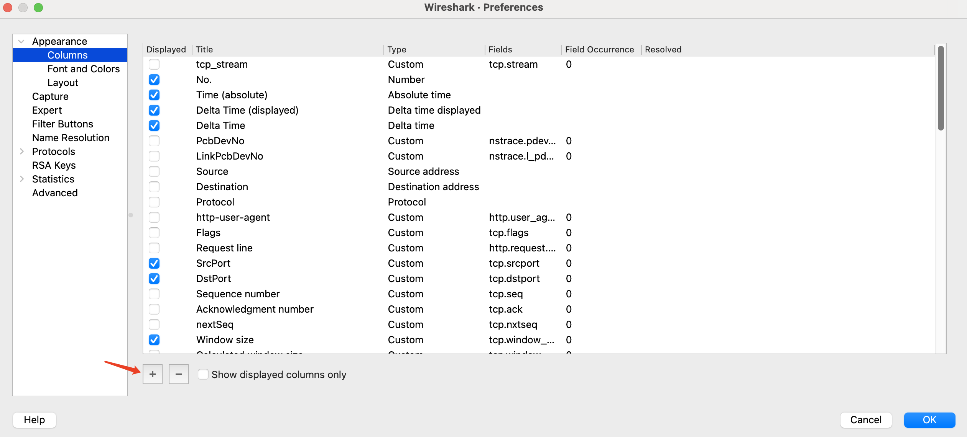
Task: Toggle Show displayed columns only
Action: coord(203,374)
